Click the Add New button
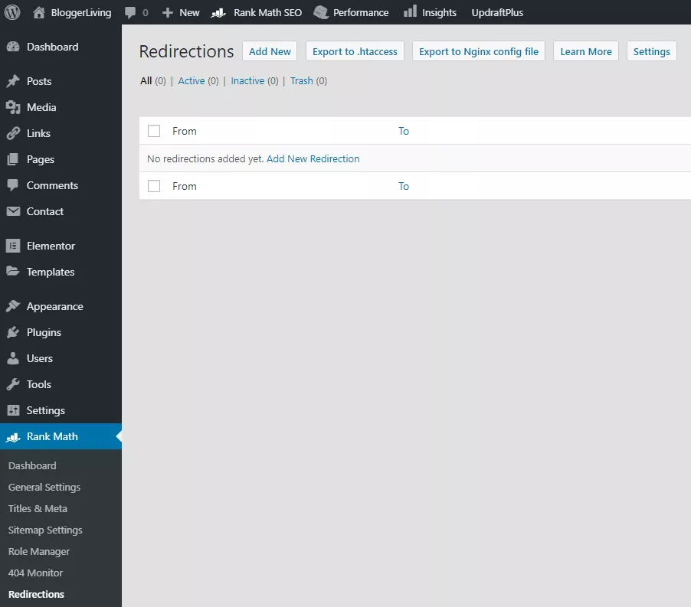This screenshot has height=607, width=691. tap(270, 51)
